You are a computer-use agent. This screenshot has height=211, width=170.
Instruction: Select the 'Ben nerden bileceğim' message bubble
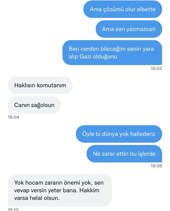pos(112,52)
